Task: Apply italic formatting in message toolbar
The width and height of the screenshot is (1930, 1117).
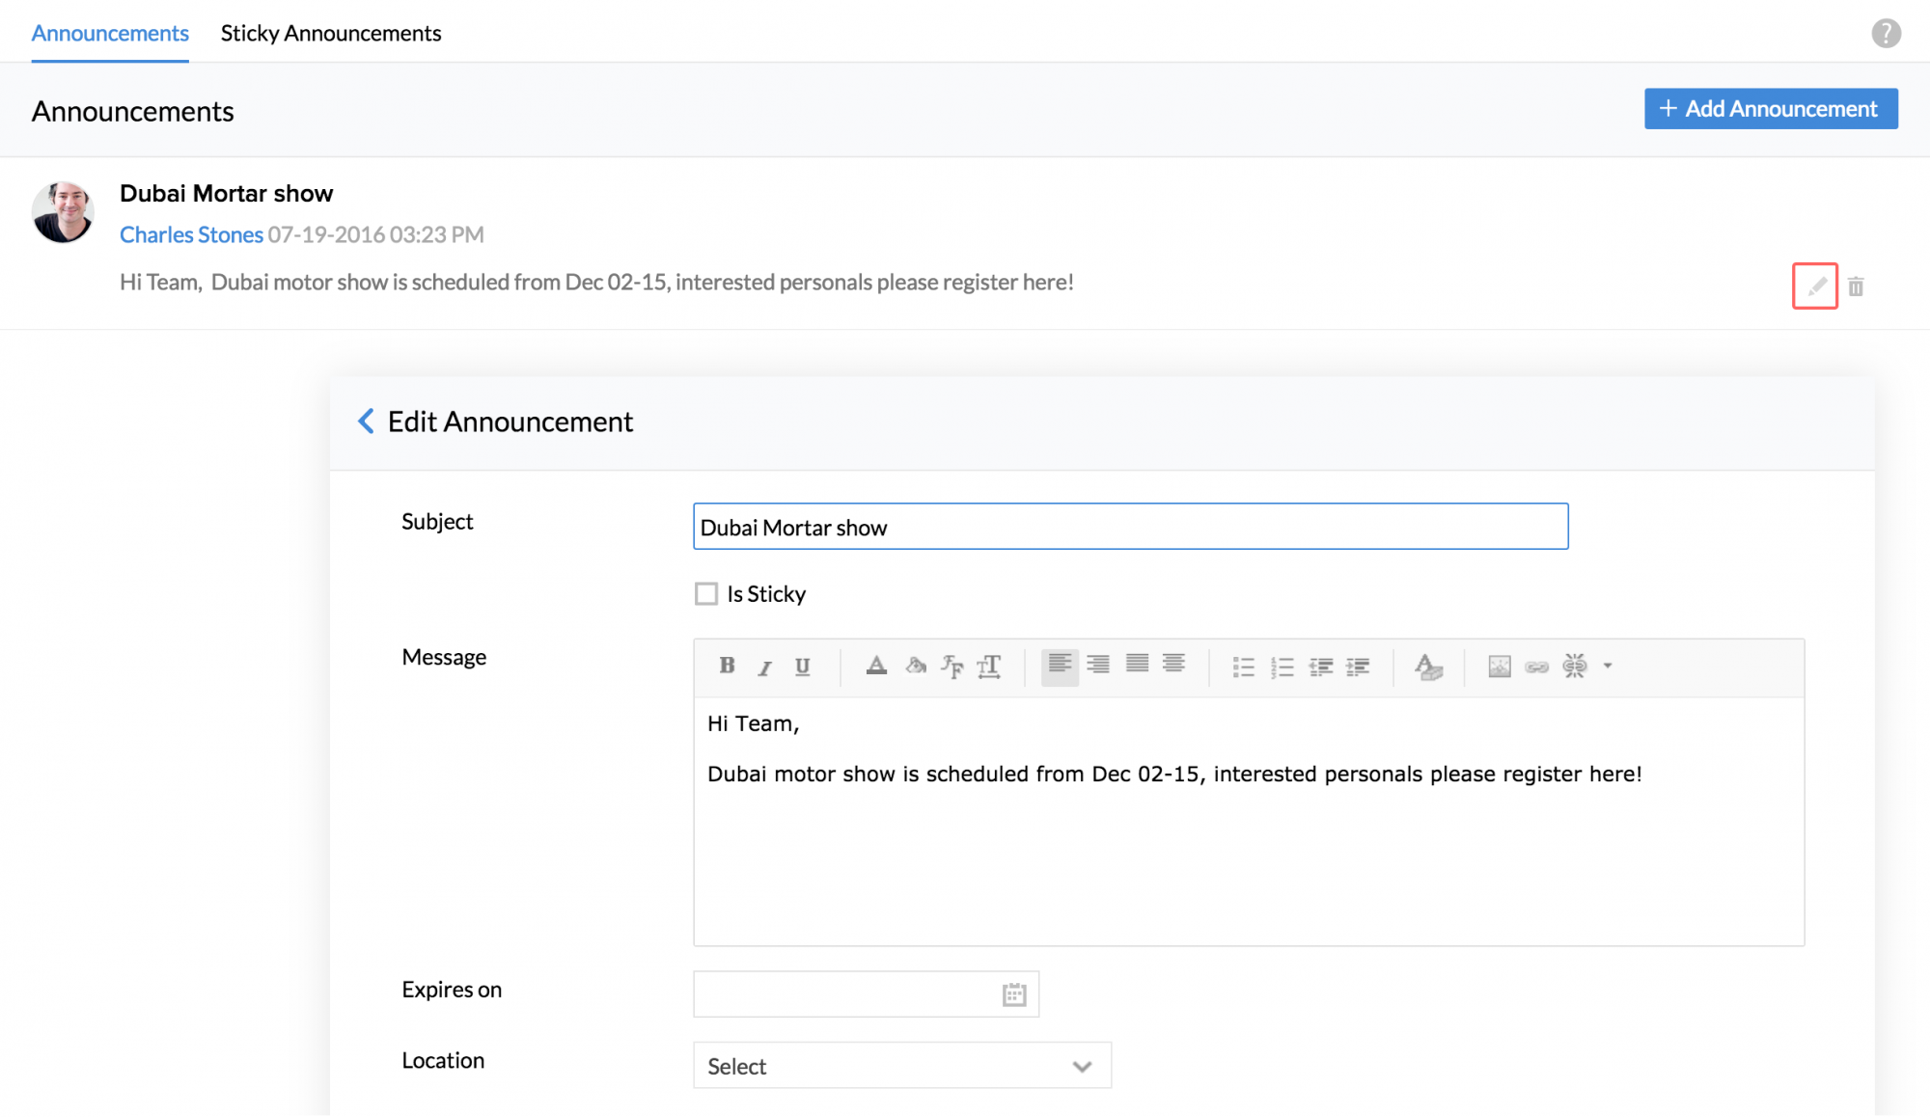Action: [764, 667]
